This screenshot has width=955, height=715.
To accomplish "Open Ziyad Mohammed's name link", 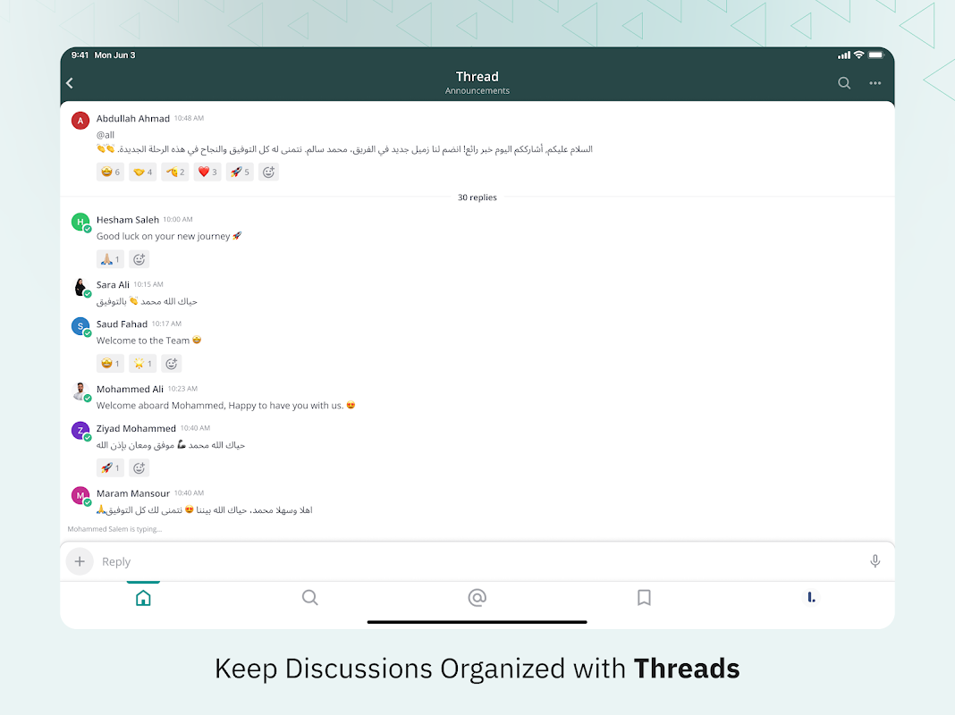I will click(x=136, y=428).
